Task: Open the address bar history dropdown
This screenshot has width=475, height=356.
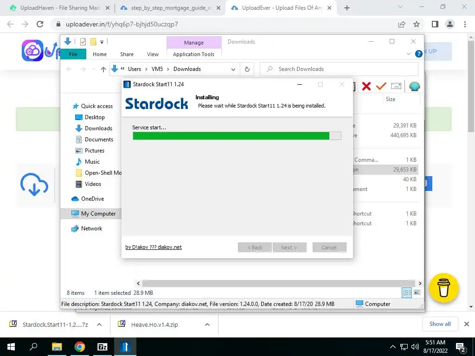Action: click(233, 70)
